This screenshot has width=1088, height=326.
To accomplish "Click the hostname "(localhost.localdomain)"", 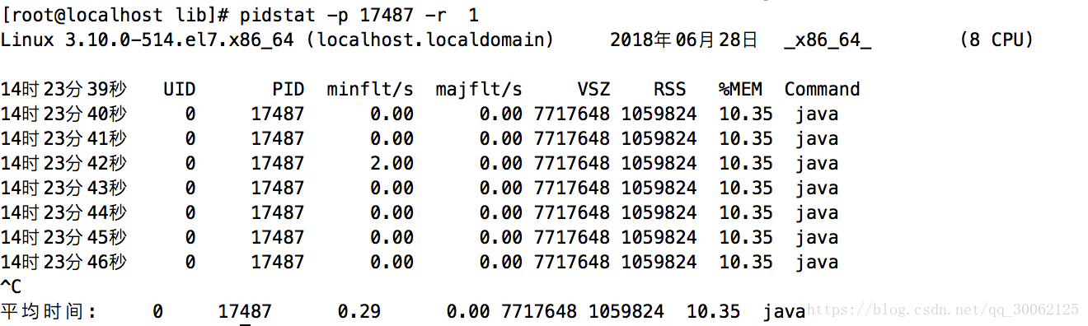I will (x=429, y=40).
